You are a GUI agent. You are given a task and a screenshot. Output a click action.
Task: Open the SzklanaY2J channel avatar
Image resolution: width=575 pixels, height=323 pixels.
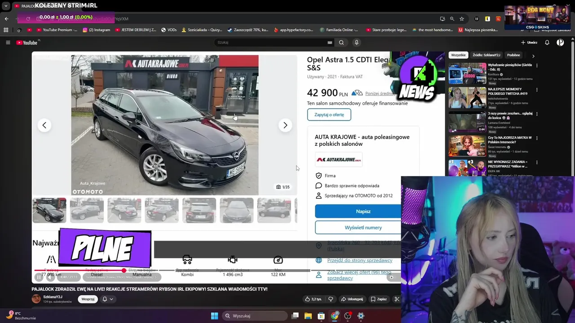36,299
